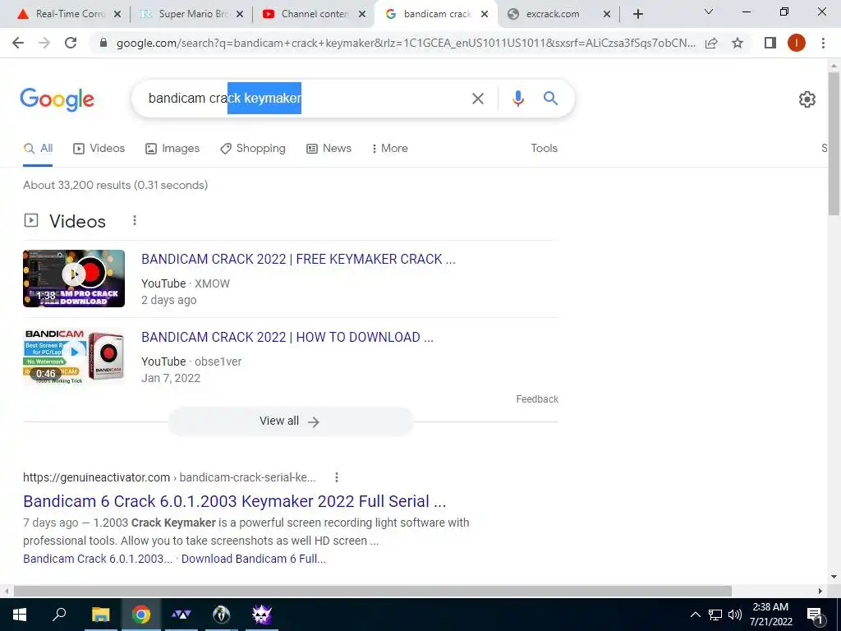This screenshot has width=841, height=631.
Task: Filter results by Shopping
Action: [x=253, y=148]
